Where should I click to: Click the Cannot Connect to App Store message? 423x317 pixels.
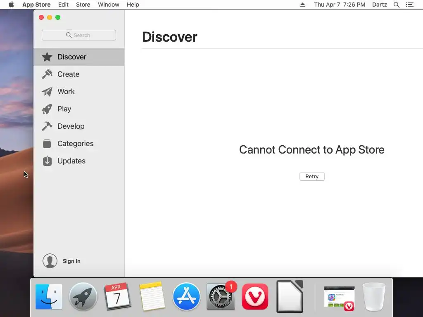click(x=312, y=150)
